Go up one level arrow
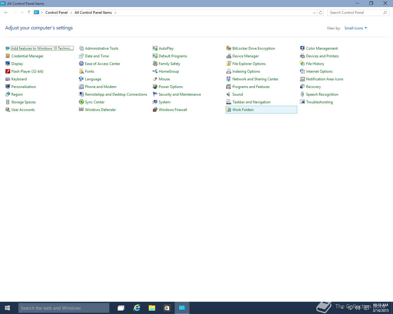The width and height of the screenshot is (393, 314). [29, 13]
